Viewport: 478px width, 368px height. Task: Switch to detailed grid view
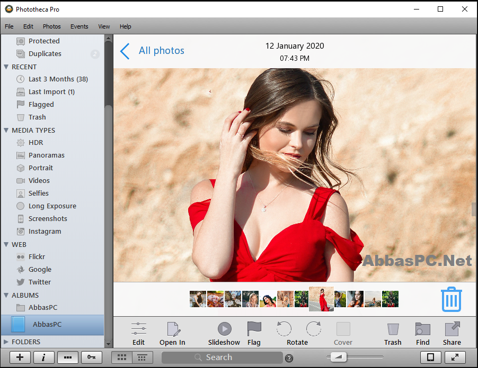point(141,357)
